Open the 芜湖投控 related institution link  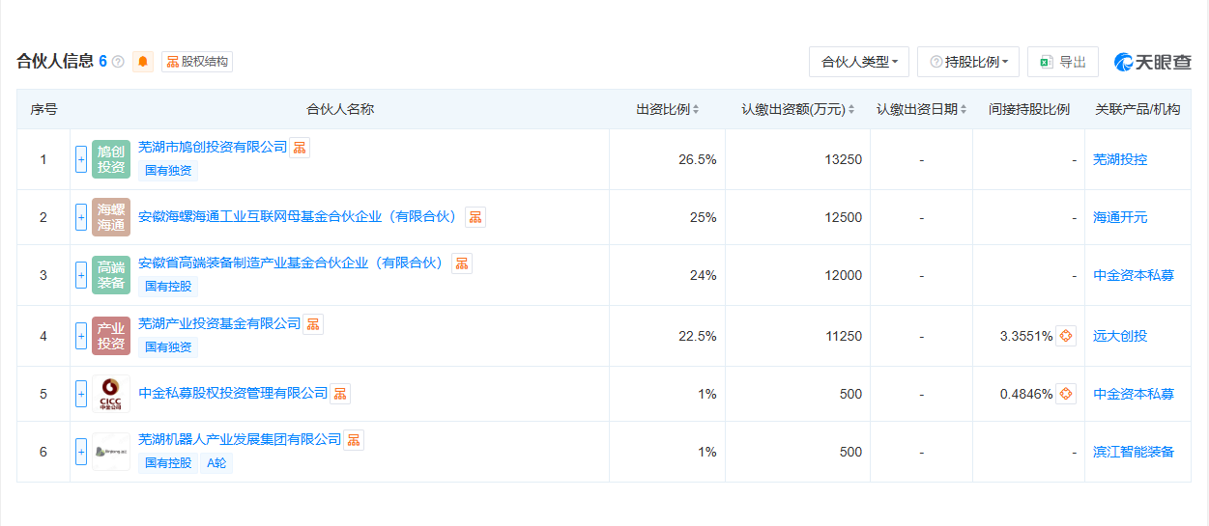click(1120, 159)
